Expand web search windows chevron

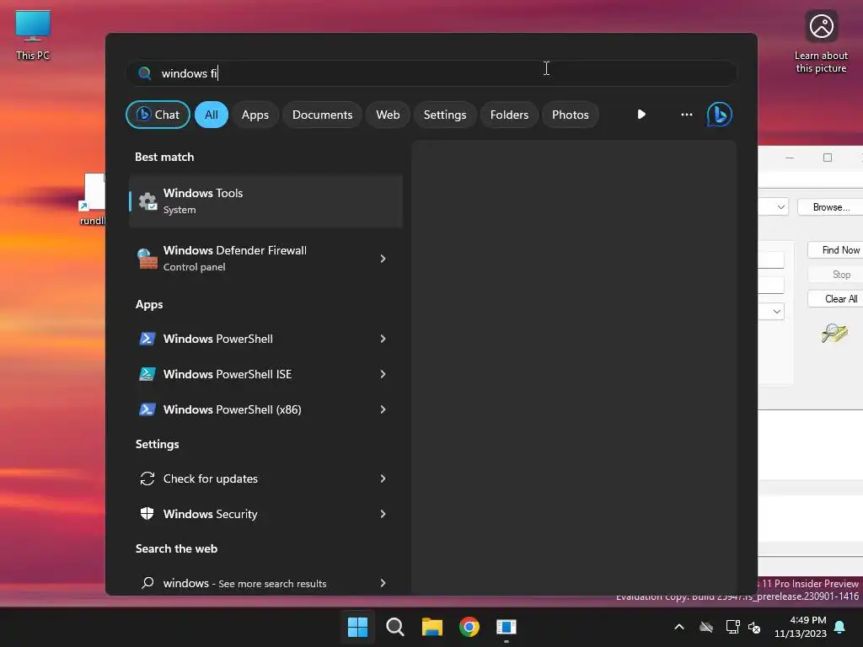383,583
